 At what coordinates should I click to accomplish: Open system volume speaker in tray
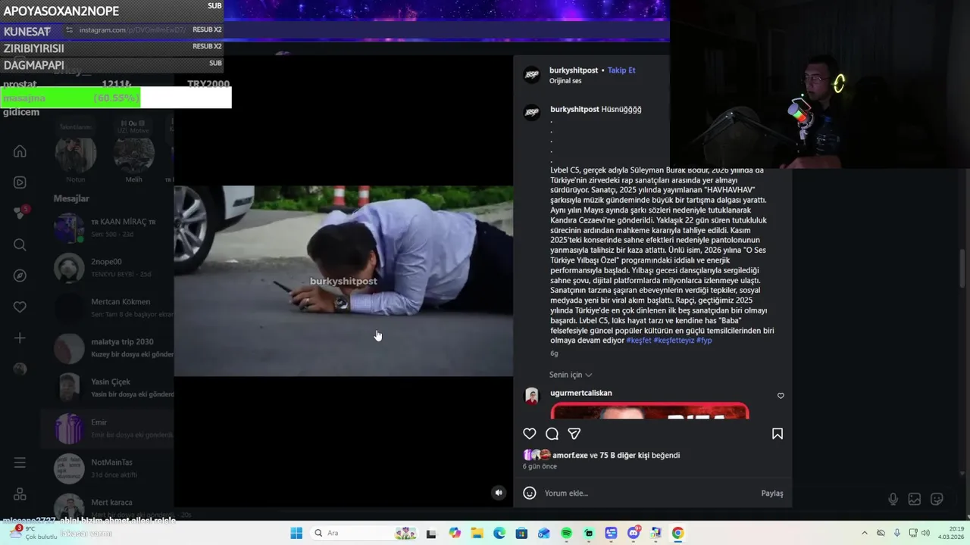[925, 533]
